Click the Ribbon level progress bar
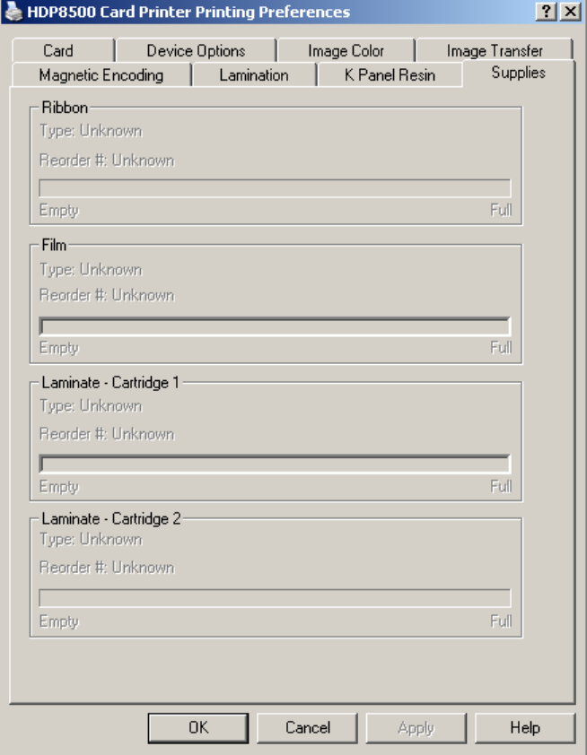Image resolution: width=587 pixels, height=755 pixels. pos(275,188)
